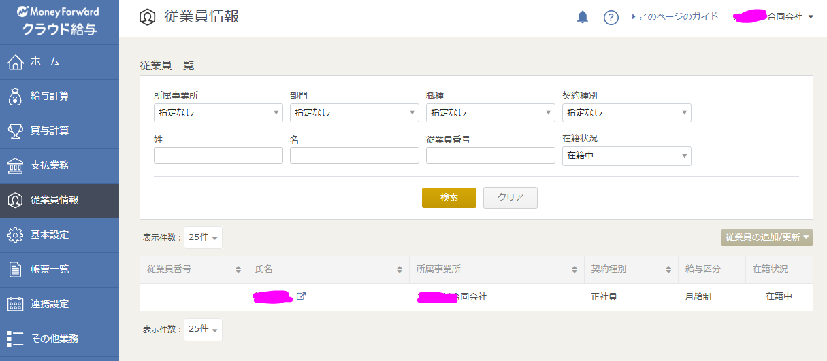Click the 賞与計算 trophy icon
Screen dimensions: 827x361
[15, 131]
